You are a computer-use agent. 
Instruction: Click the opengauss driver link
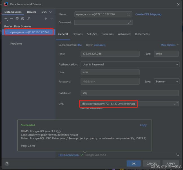click(x=100, y=45)
